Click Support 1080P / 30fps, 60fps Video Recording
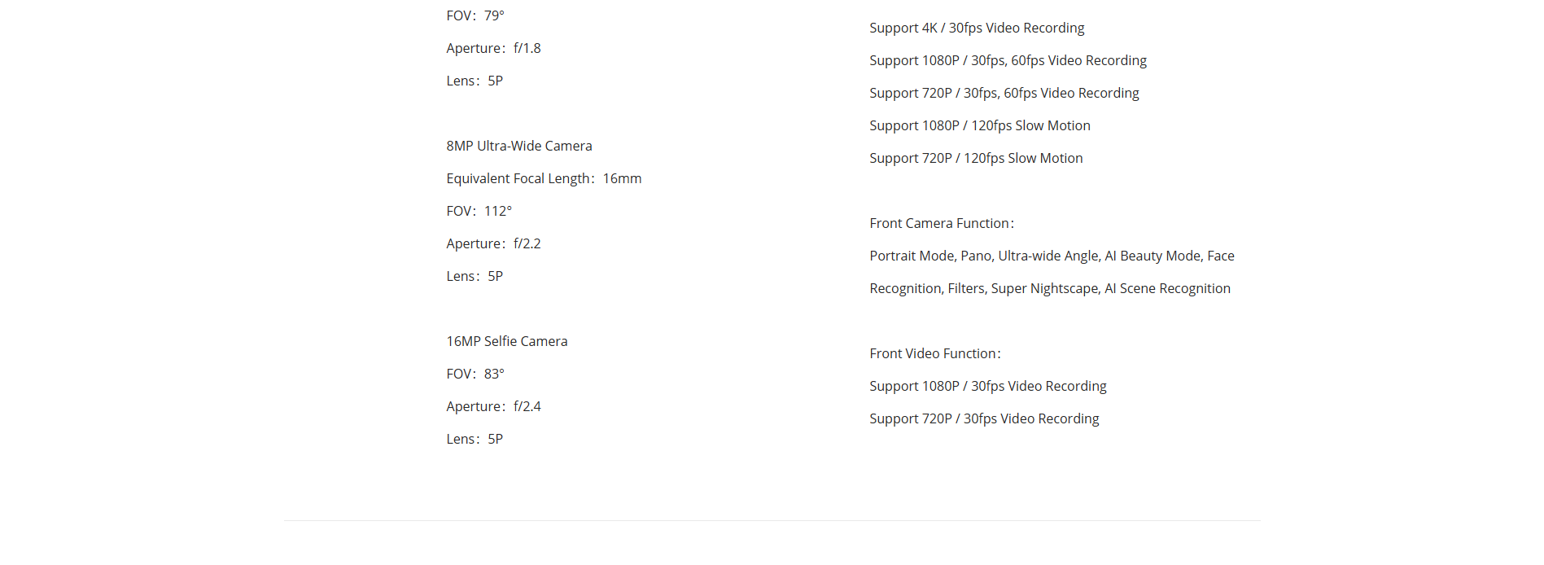1544x565 pixels. pos(1008,60)
